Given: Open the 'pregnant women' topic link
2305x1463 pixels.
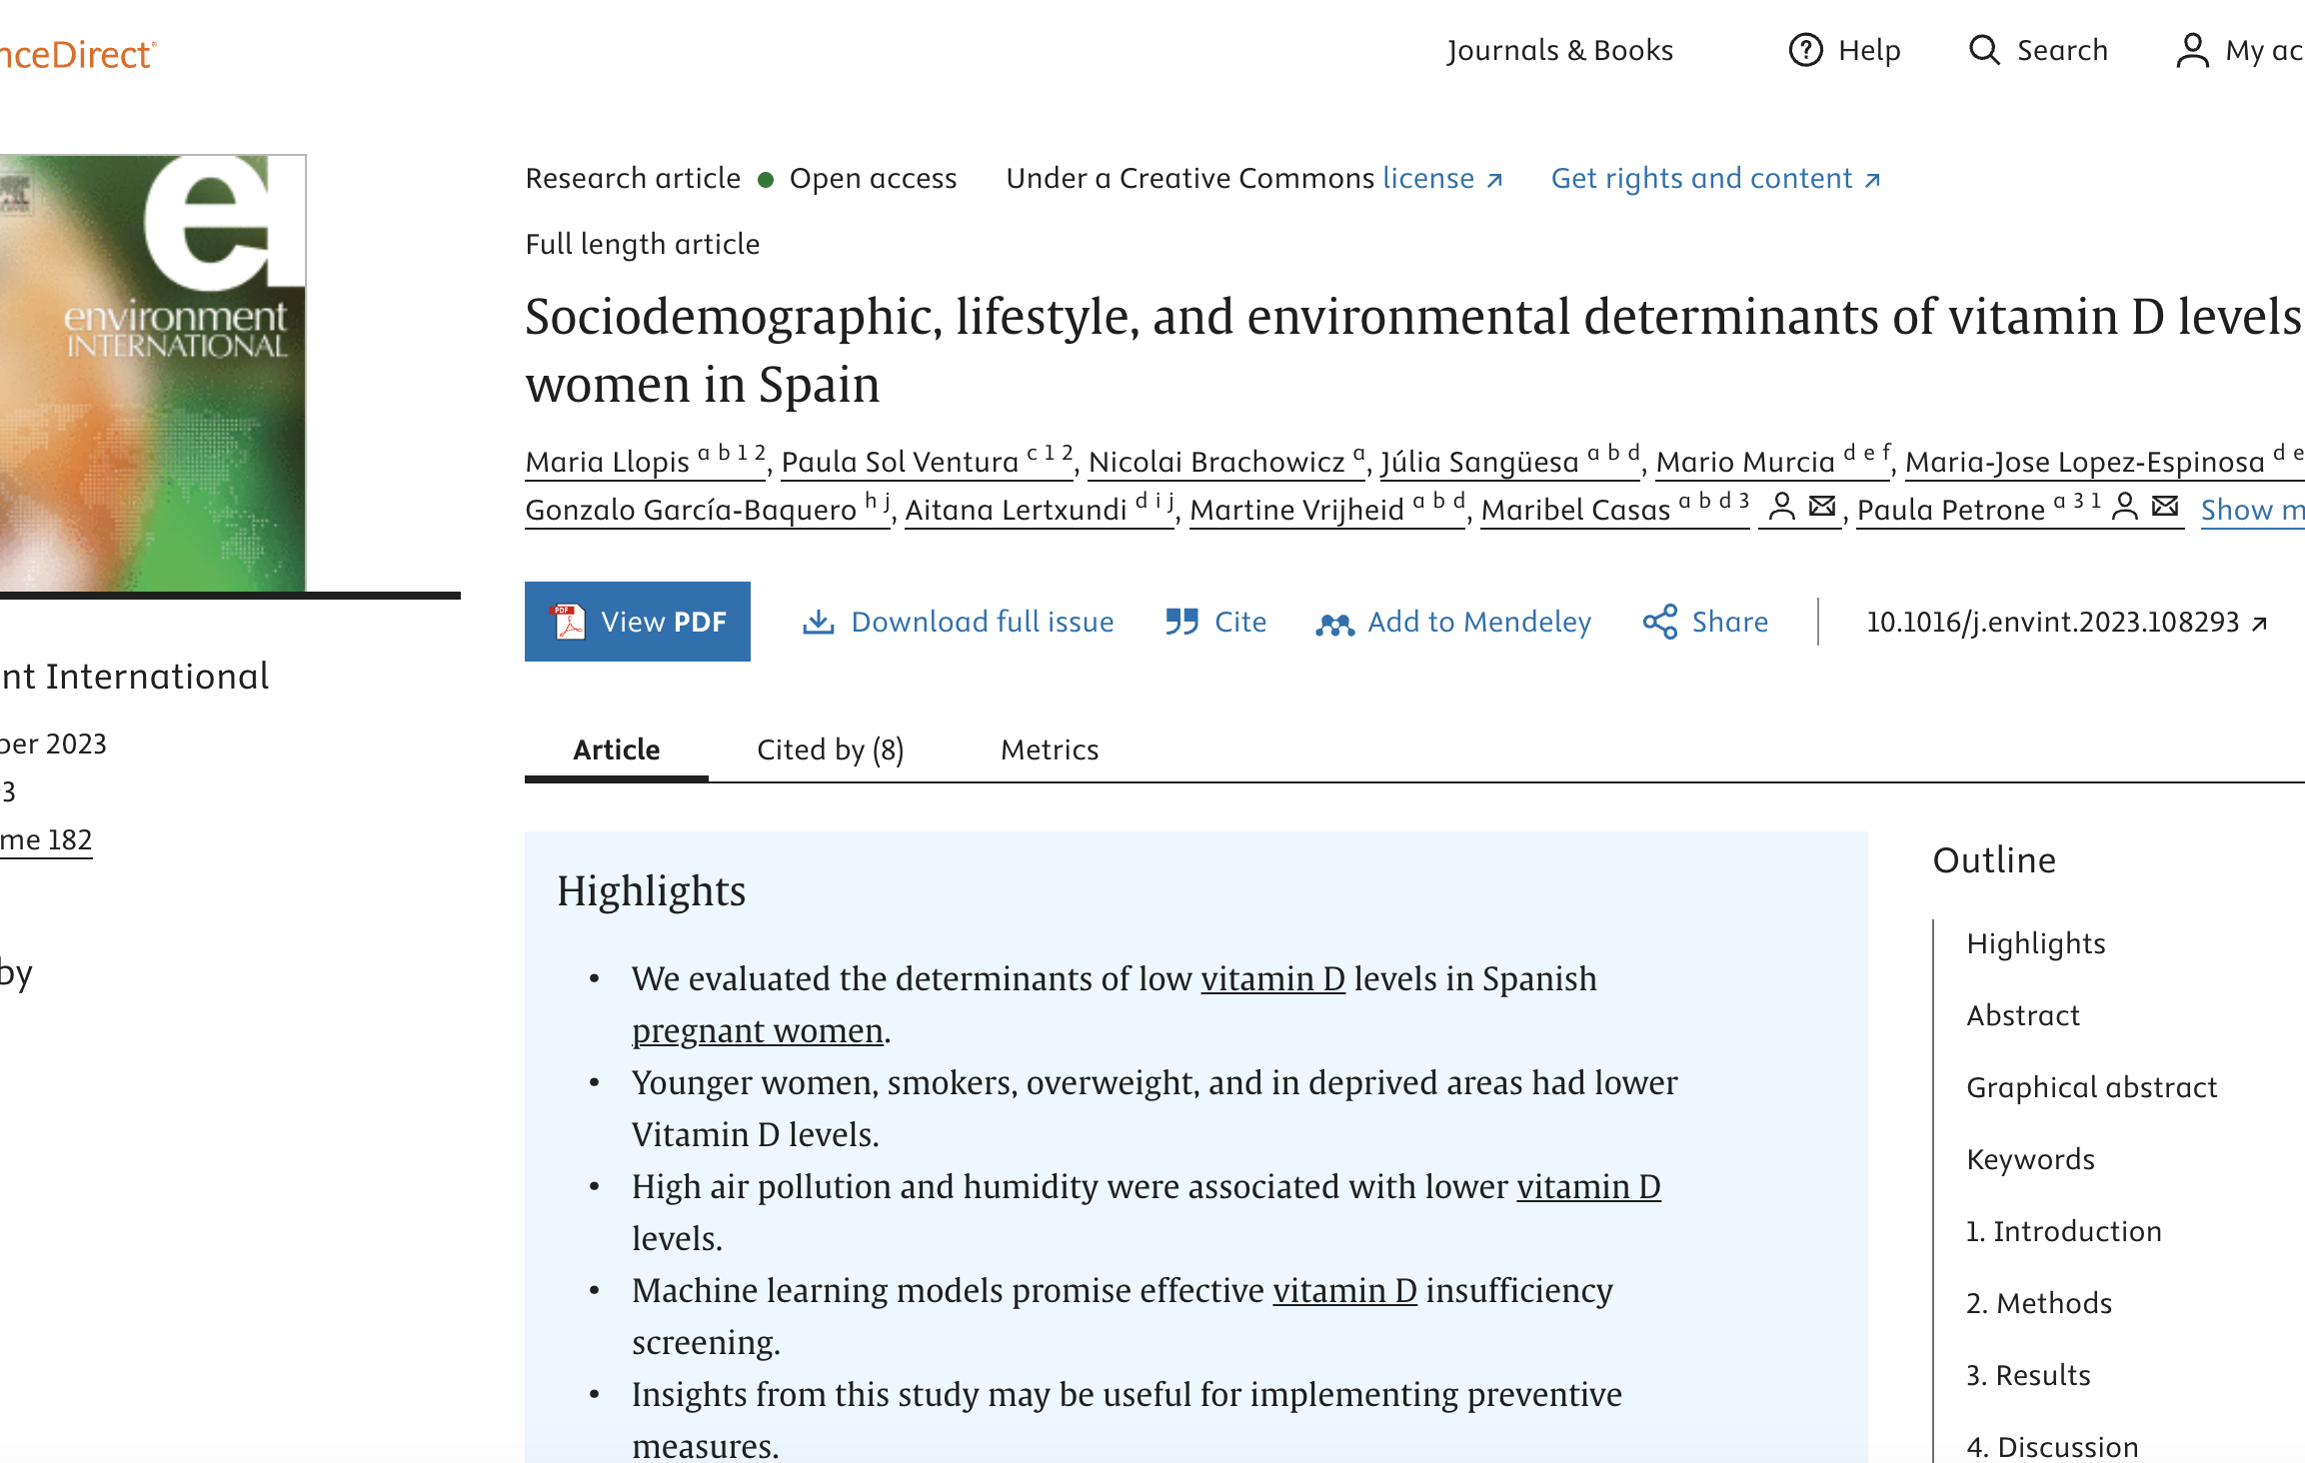Looking at the screenshot, I should (x=758, y=1030).
